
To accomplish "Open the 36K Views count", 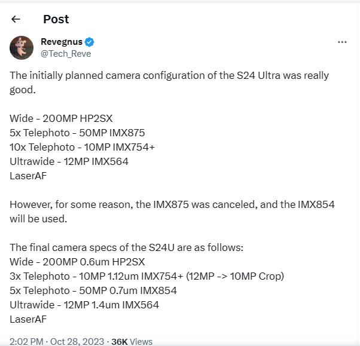I will [x=132, y=342].
